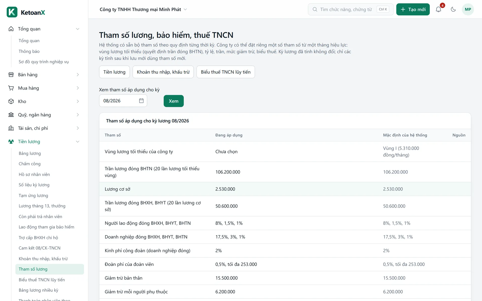Click the Kho box icon
This screenshot has height=301, width=482.
click(x=11, y=101)
